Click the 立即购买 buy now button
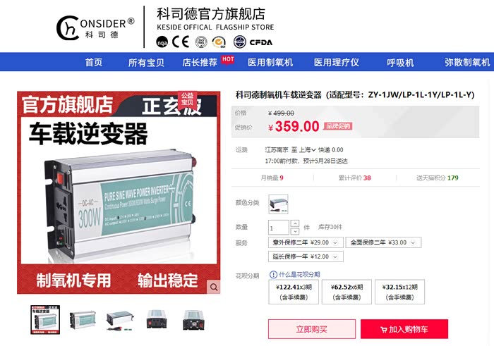The width and height of the screenshot is (494, 346). pos(312,329)
